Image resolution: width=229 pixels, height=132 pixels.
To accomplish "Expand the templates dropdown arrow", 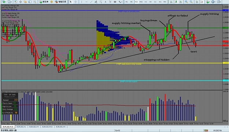I will (x=221, y=2).
